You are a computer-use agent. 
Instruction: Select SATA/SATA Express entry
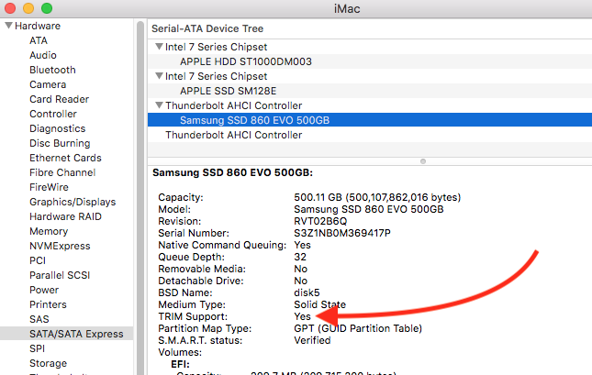(x=66, y=334)
